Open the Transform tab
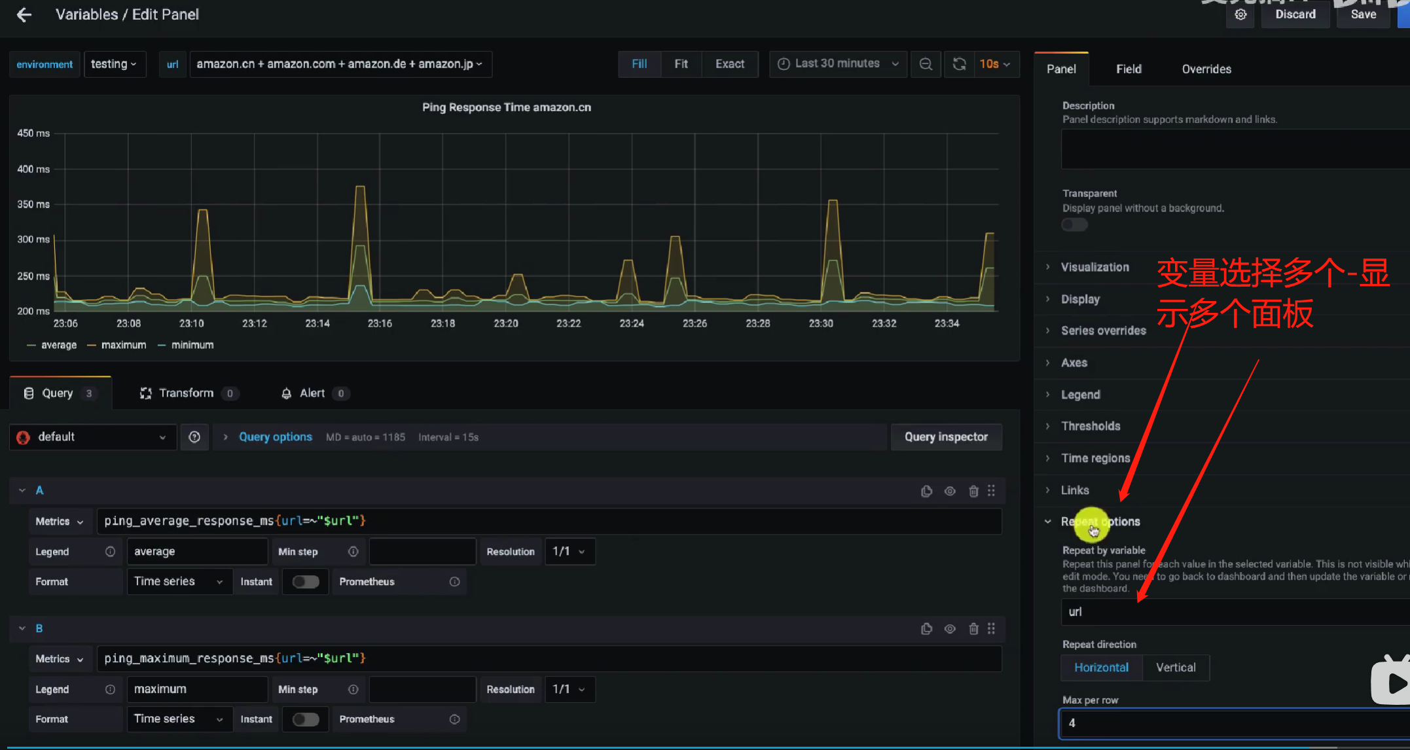This screenshot has width=1410, height=750. (187, 393)
